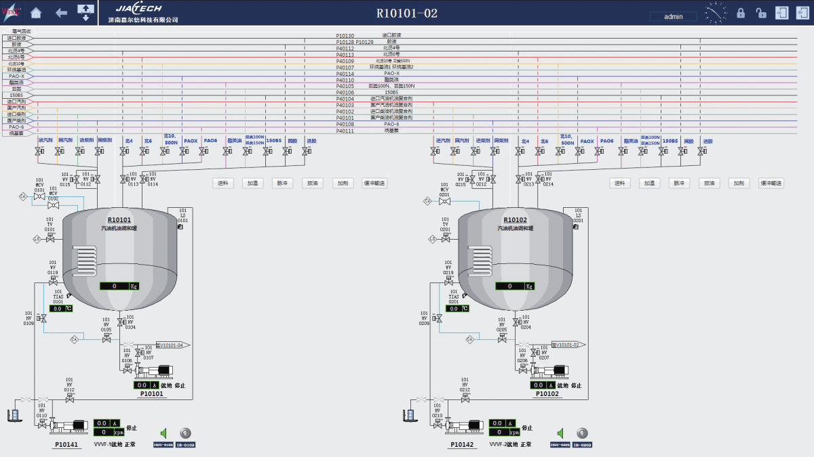Click 0 Kg weight display on R10101
Viewport: 814px width, 457px height.
119,286
